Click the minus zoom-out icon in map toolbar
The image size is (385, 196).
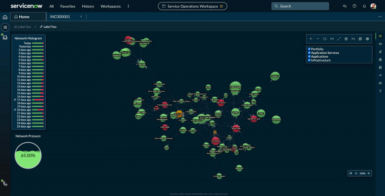318,39
